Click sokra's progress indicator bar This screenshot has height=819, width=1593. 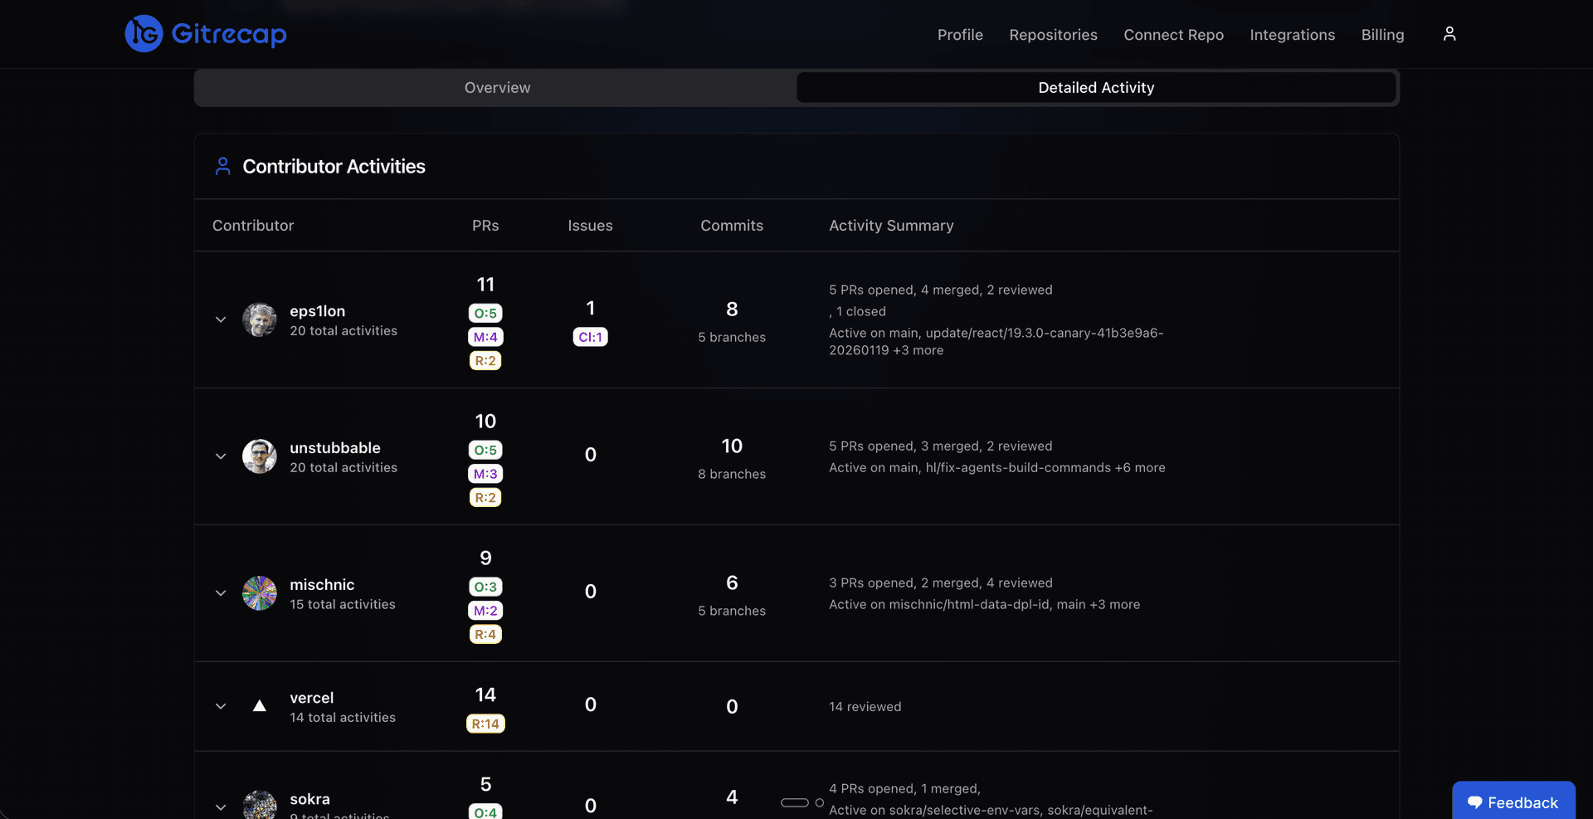pyautogui.click(x=796, y=802)
